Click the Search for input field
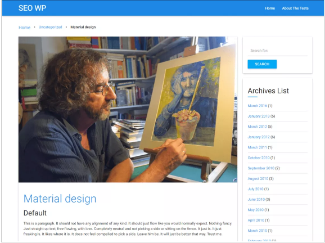The width and height of the screenshot is (325, 243). (x=277, y=51)
